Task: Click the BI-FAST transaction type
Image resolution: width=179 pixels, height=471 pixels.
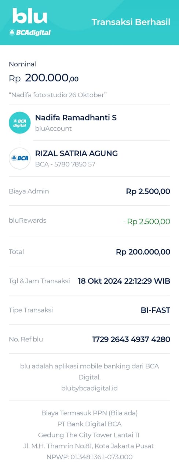Action: coord(156,310)
